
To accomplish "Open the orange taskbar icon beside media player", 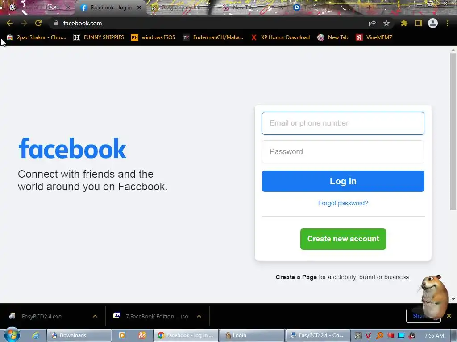I will coord(142,335).
